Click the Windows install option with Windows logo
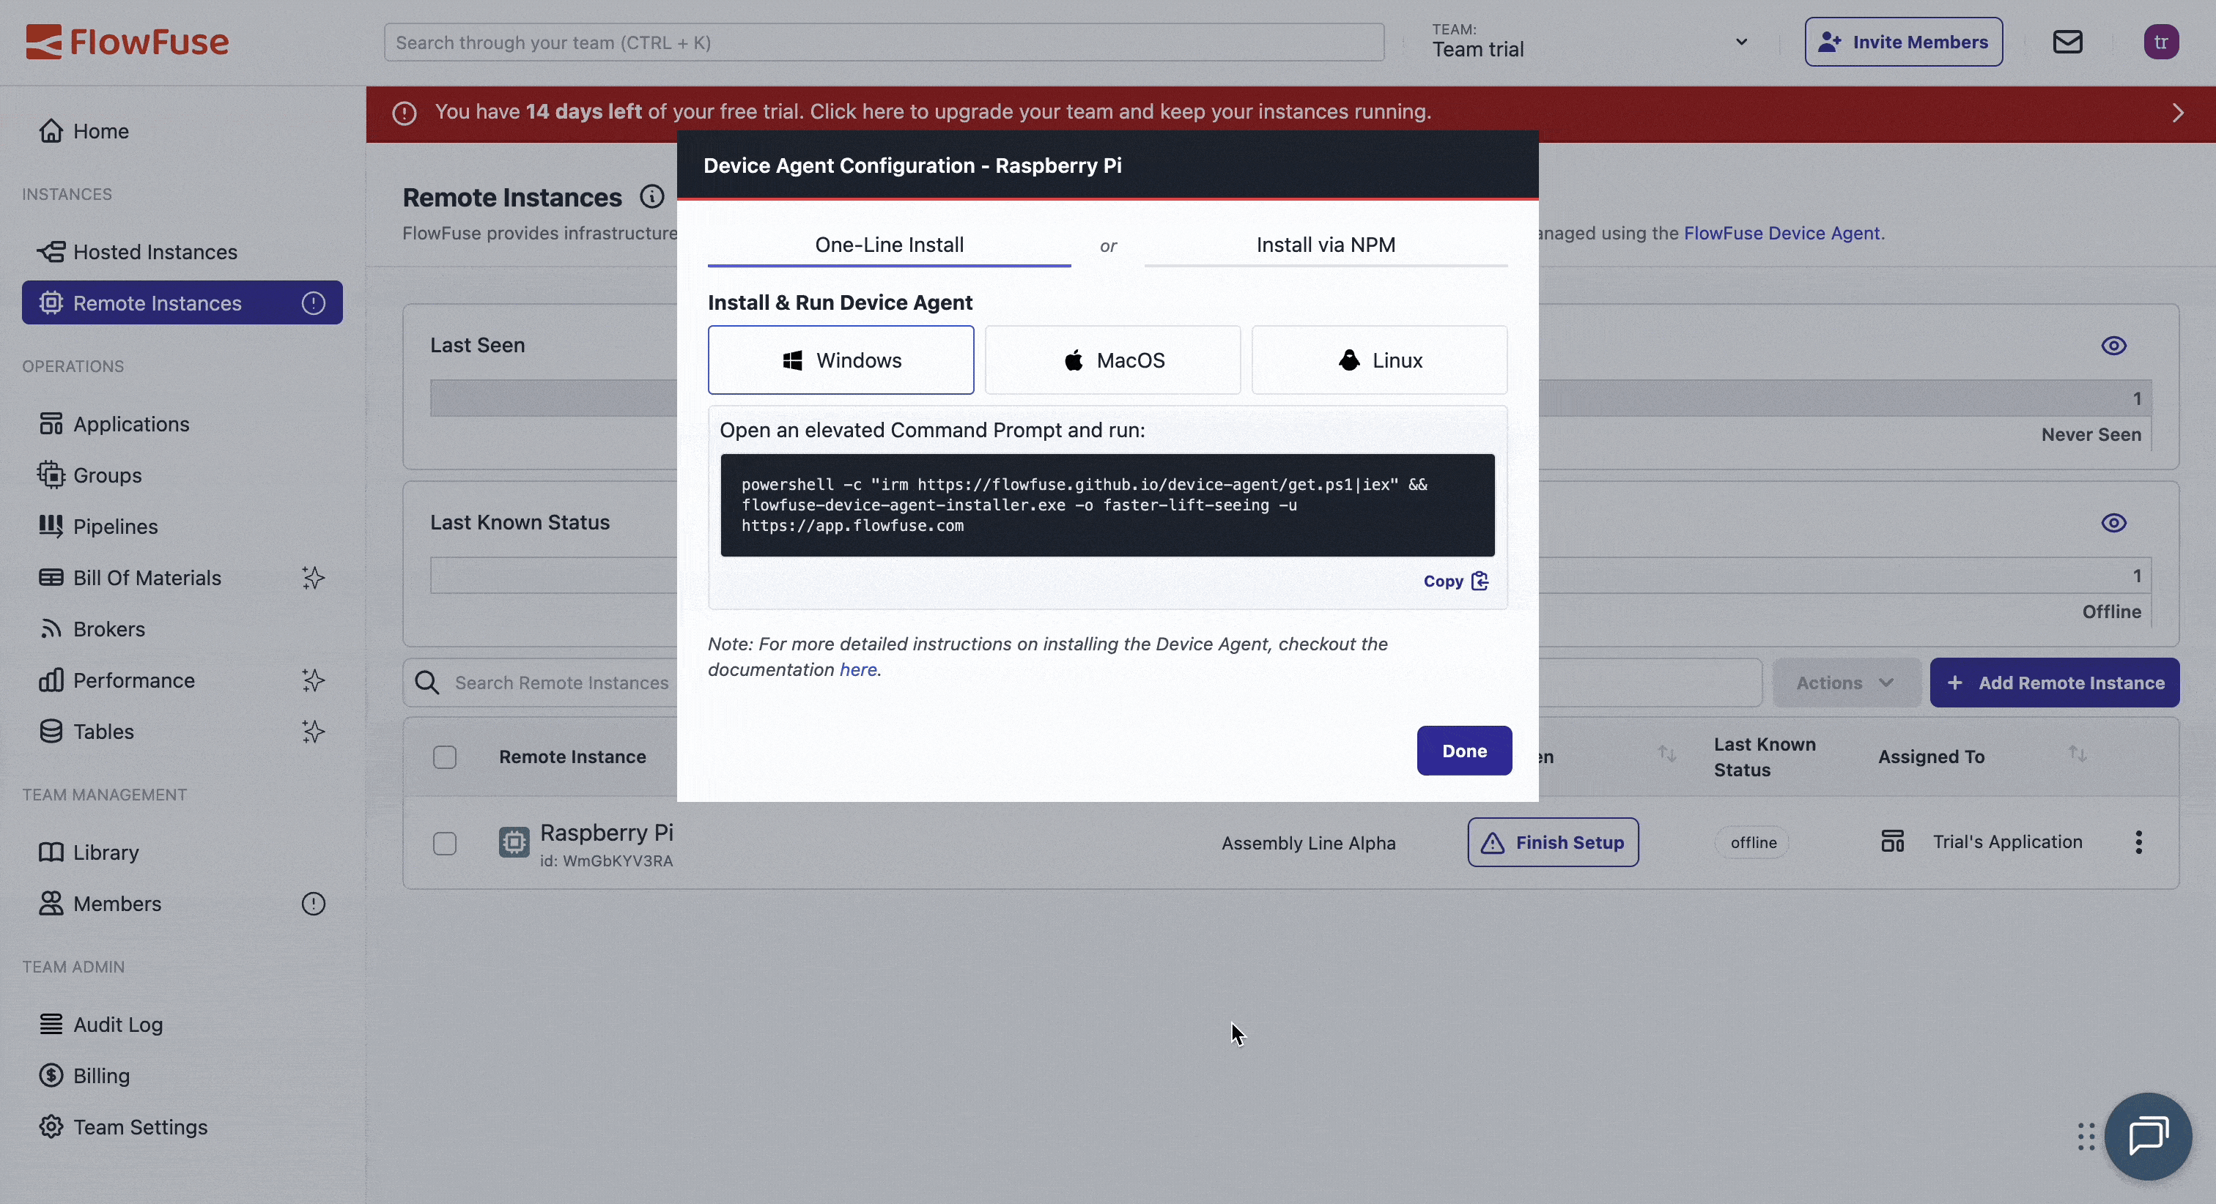2216x1204 pixels. [841, 360]
